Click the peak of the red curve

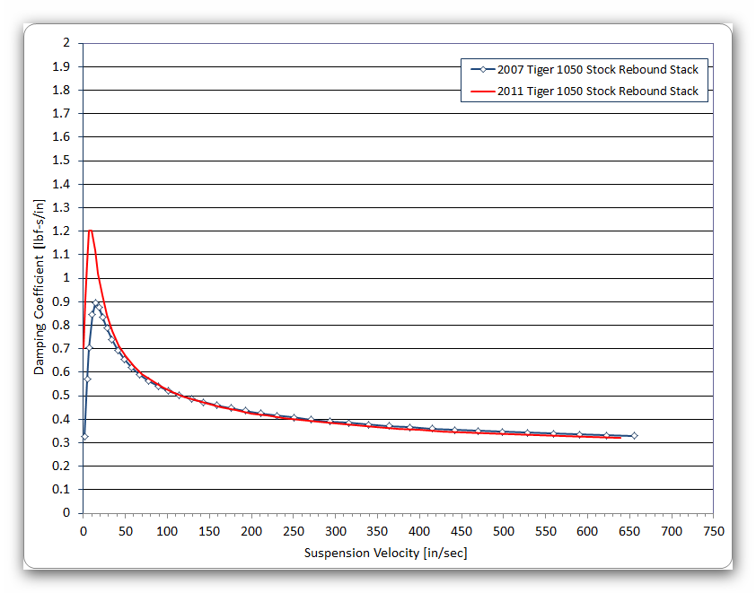tap(90, 231)
